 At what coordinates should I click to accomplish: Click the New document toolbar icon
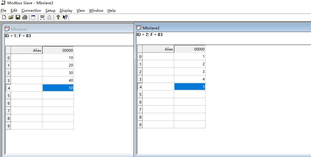tap(4, 18)
